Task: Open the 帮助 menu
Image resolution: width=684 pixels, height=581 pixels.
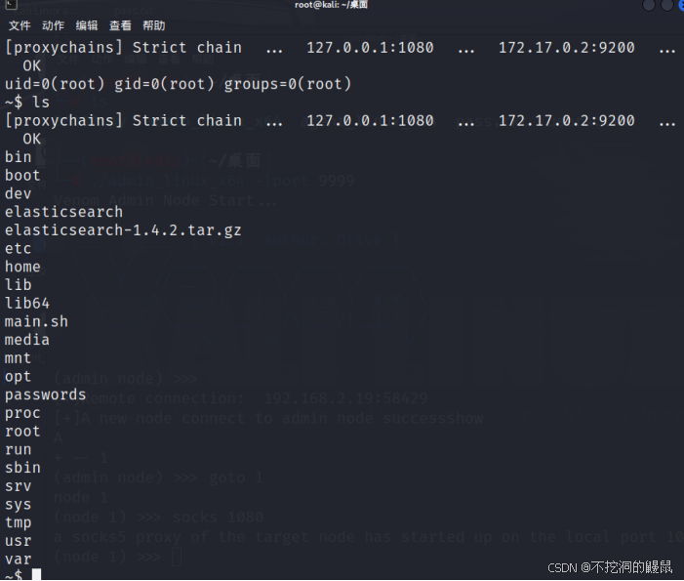Action: (153, 25)
